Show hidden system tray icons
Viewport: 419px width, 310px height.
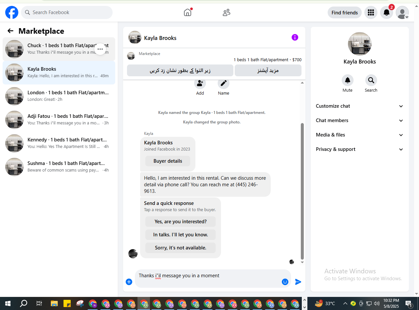[345, 303]
